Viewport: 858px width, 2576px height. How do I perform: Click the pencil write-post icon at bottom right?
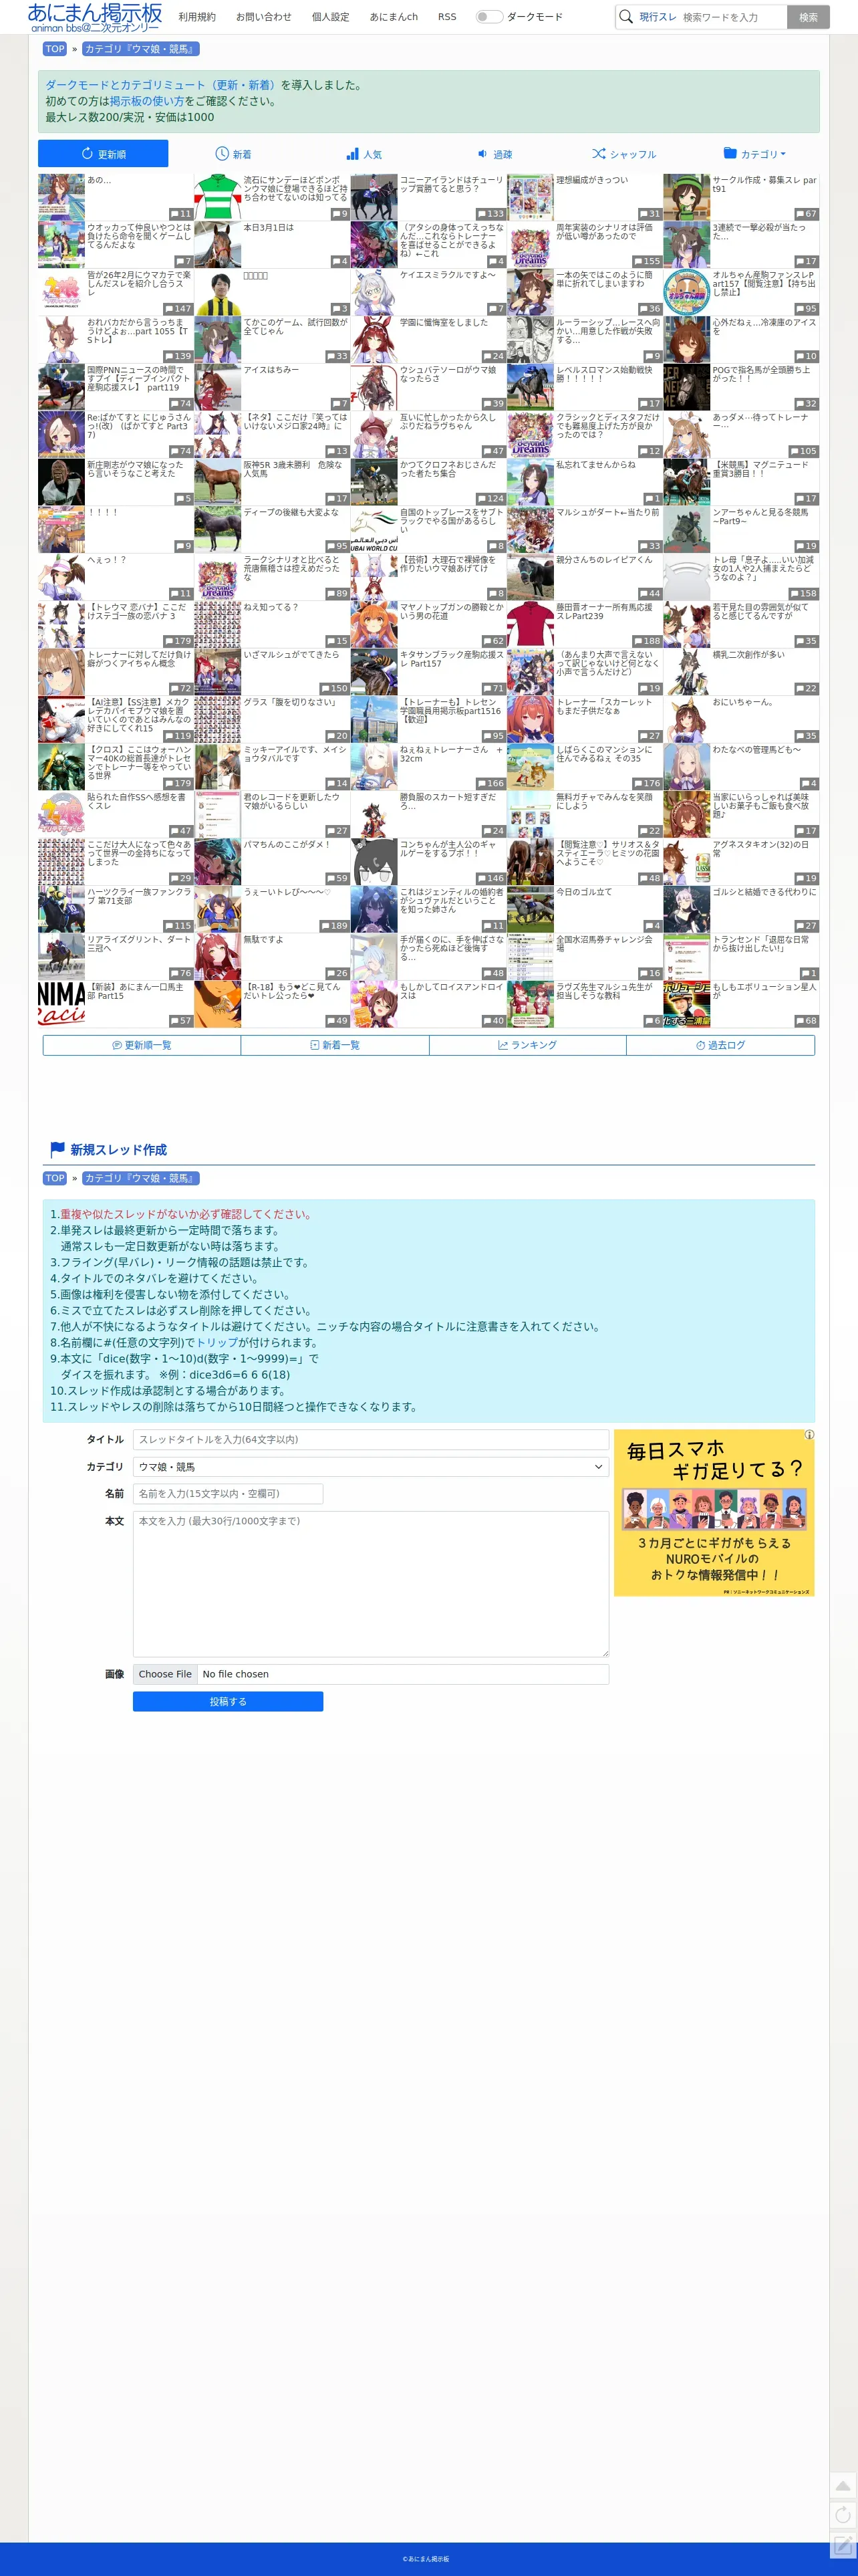pyautogui.click(x=842, y=2545)
